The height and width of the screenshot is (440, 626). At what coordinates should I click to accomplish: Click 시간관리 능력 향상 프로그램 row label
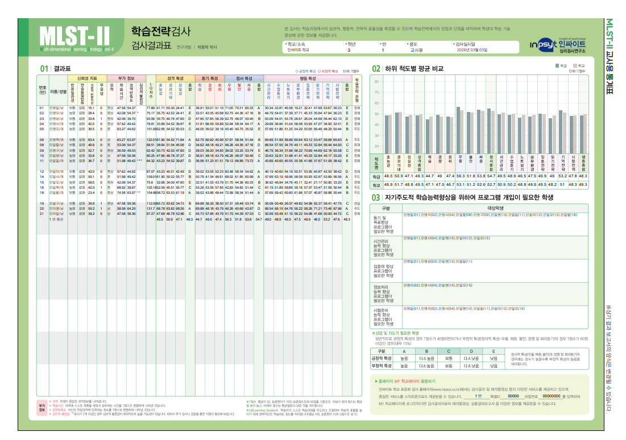[x=383, y=248]
